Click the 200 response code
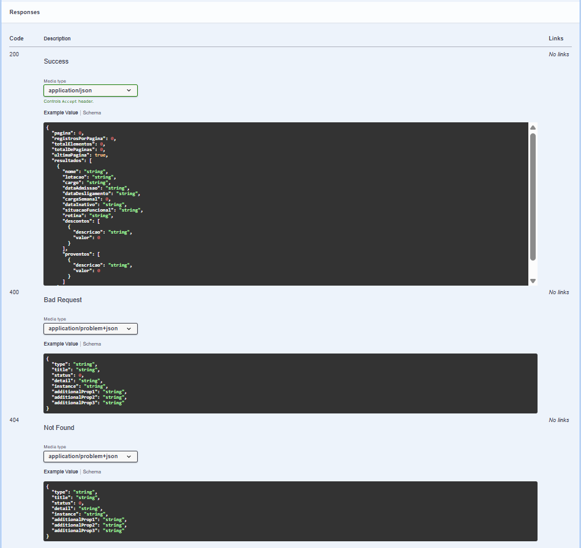The image size is (581, 548). coord(14,54)
